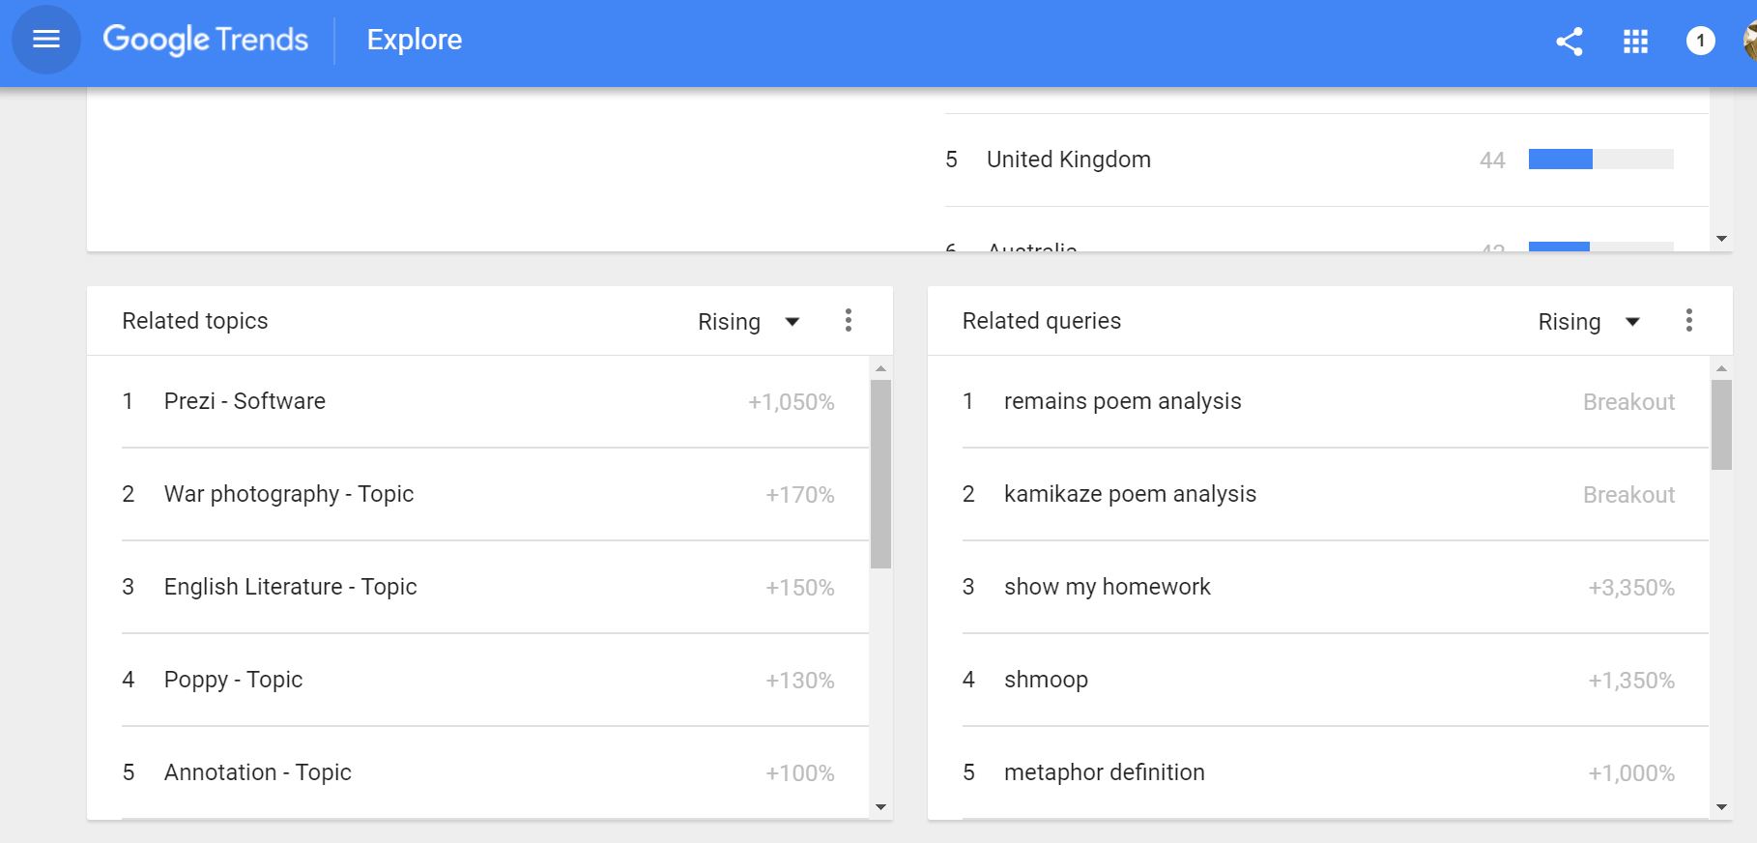Select Poppy - Topic row
Viewport: 1757px width, 843px height.
pos(495,680)
